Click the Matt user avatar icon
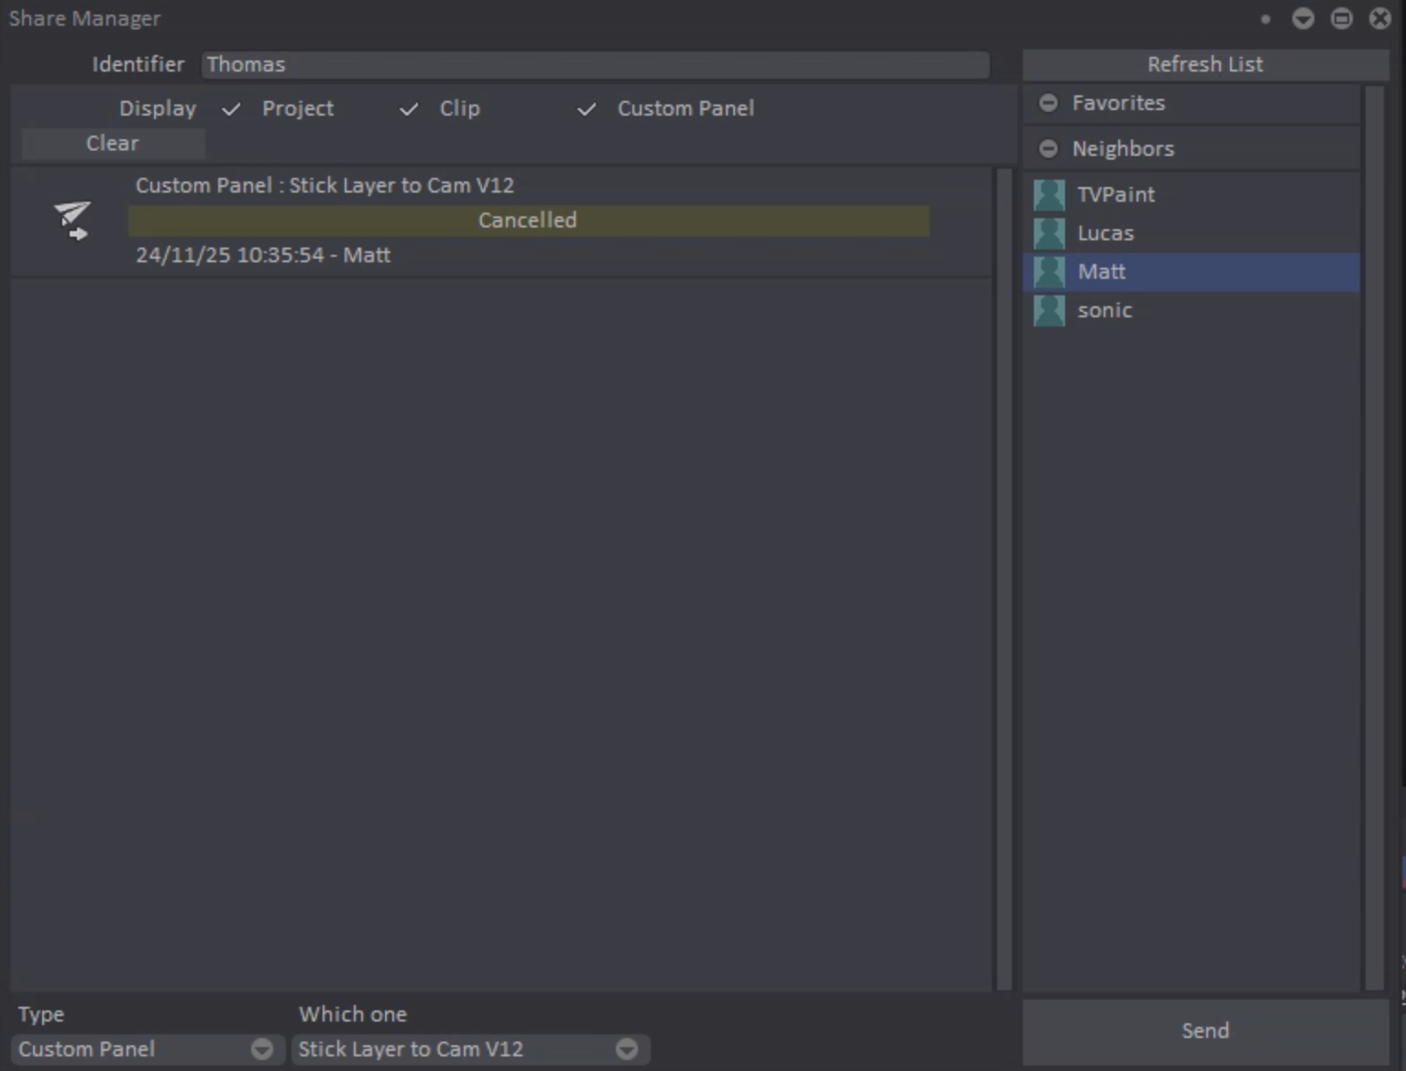Screen dimensions: 1406x1071 (1049, 271)
